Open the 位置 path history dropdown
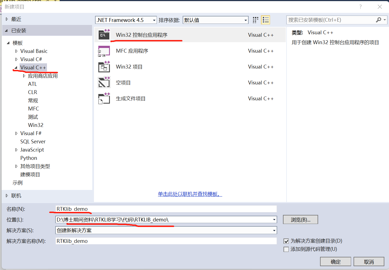This screenshot has height=270, width=389. pos(274,220)
